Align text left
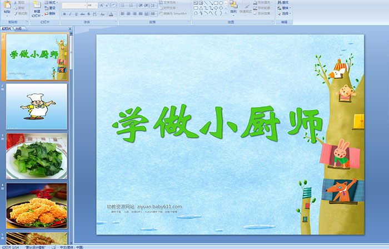 pos(123,14)
